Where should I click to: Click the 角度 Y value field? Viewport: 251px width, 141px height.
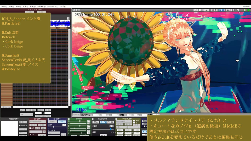pos(137,115)
